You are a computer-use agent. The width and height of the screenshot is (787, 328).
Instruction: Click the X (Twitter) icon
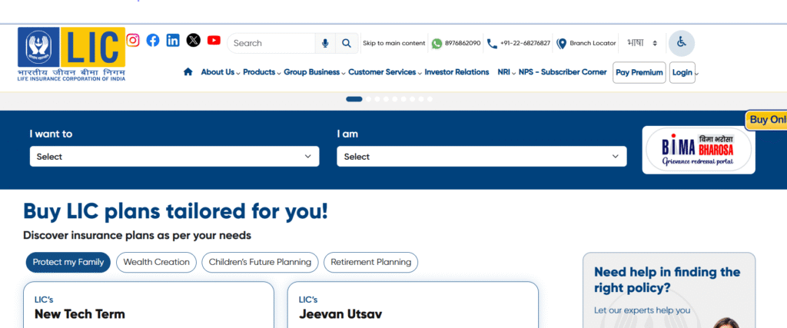[194, 41]
